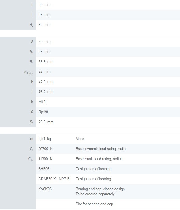Click the 'B1' parameter label

click(32, 62)
